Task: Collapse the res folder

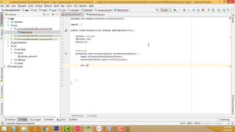Action: click(8, 46)
